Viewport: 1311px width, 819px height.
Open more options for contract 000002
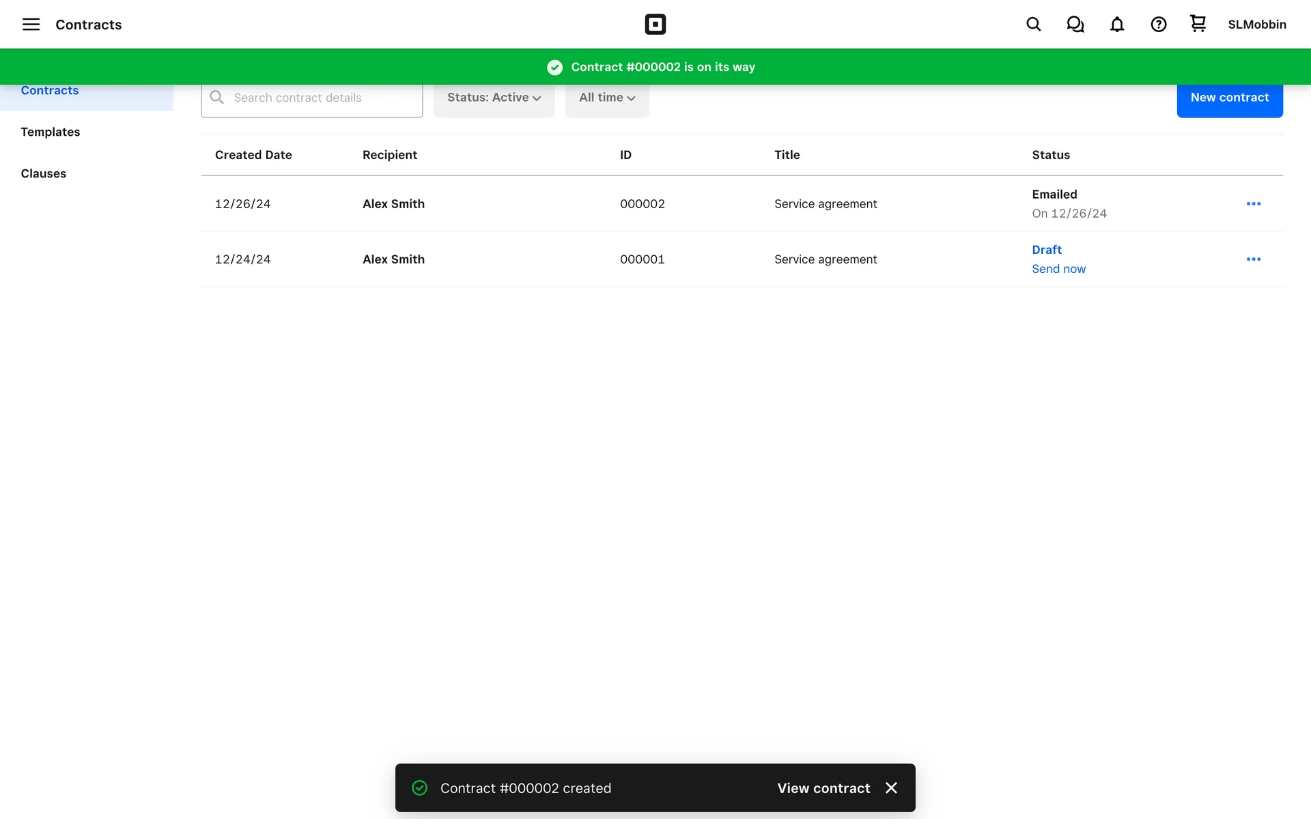tap(1253, 204)
